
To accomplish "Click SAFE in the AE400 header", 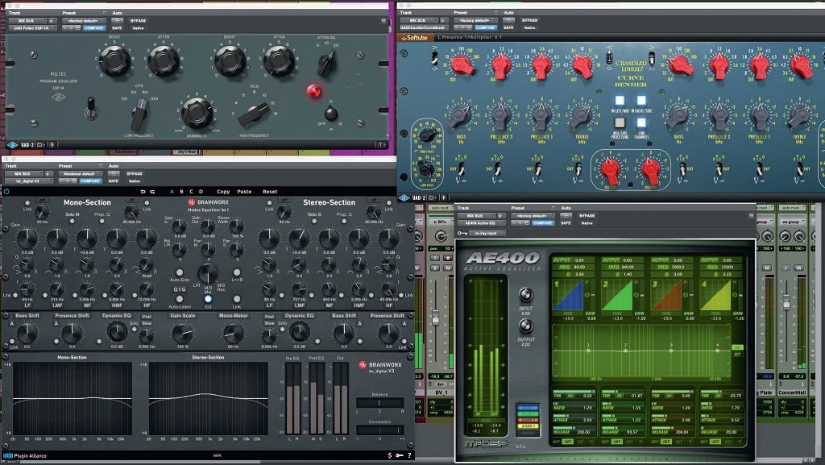I will 566,223.
